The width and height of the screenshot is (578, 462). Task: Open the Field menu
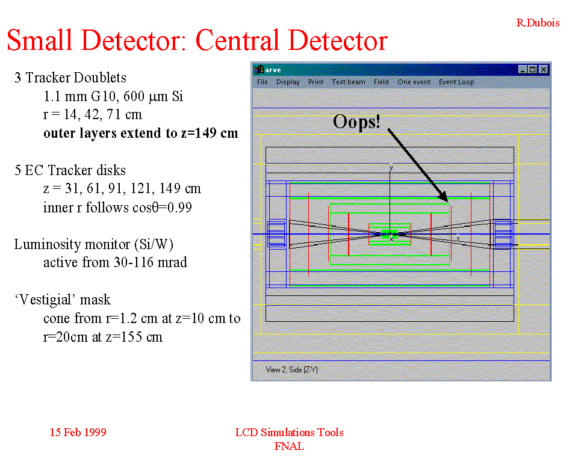[x=381, y=82]
